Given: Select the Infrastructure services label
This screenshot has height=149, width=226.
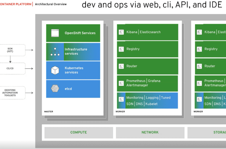Looking at the screenshot, I should click(x=76, y=51).
